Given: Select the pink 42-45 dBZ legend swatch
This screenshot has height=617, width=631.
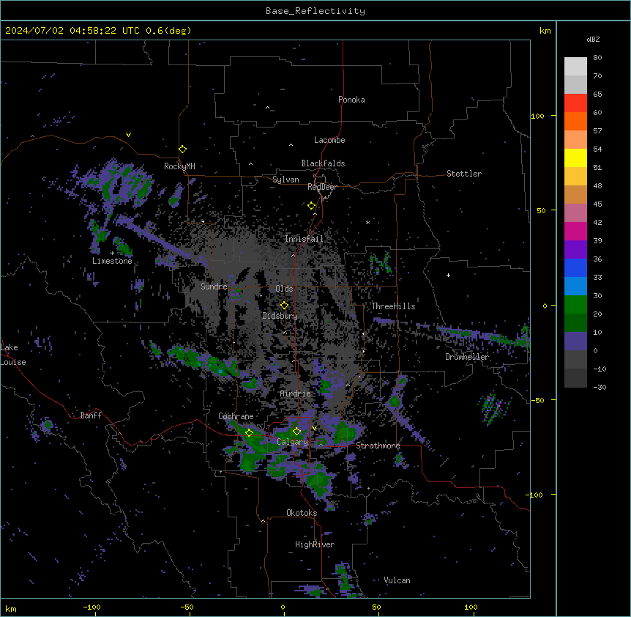Looking at the screenshot, I should pyautogui.click(x=575, y=213).
